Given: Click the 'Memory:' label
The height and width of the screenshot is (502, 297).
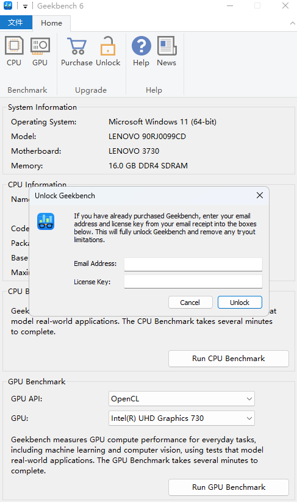Looking at the screenshot, I should [x=27, y=165].
